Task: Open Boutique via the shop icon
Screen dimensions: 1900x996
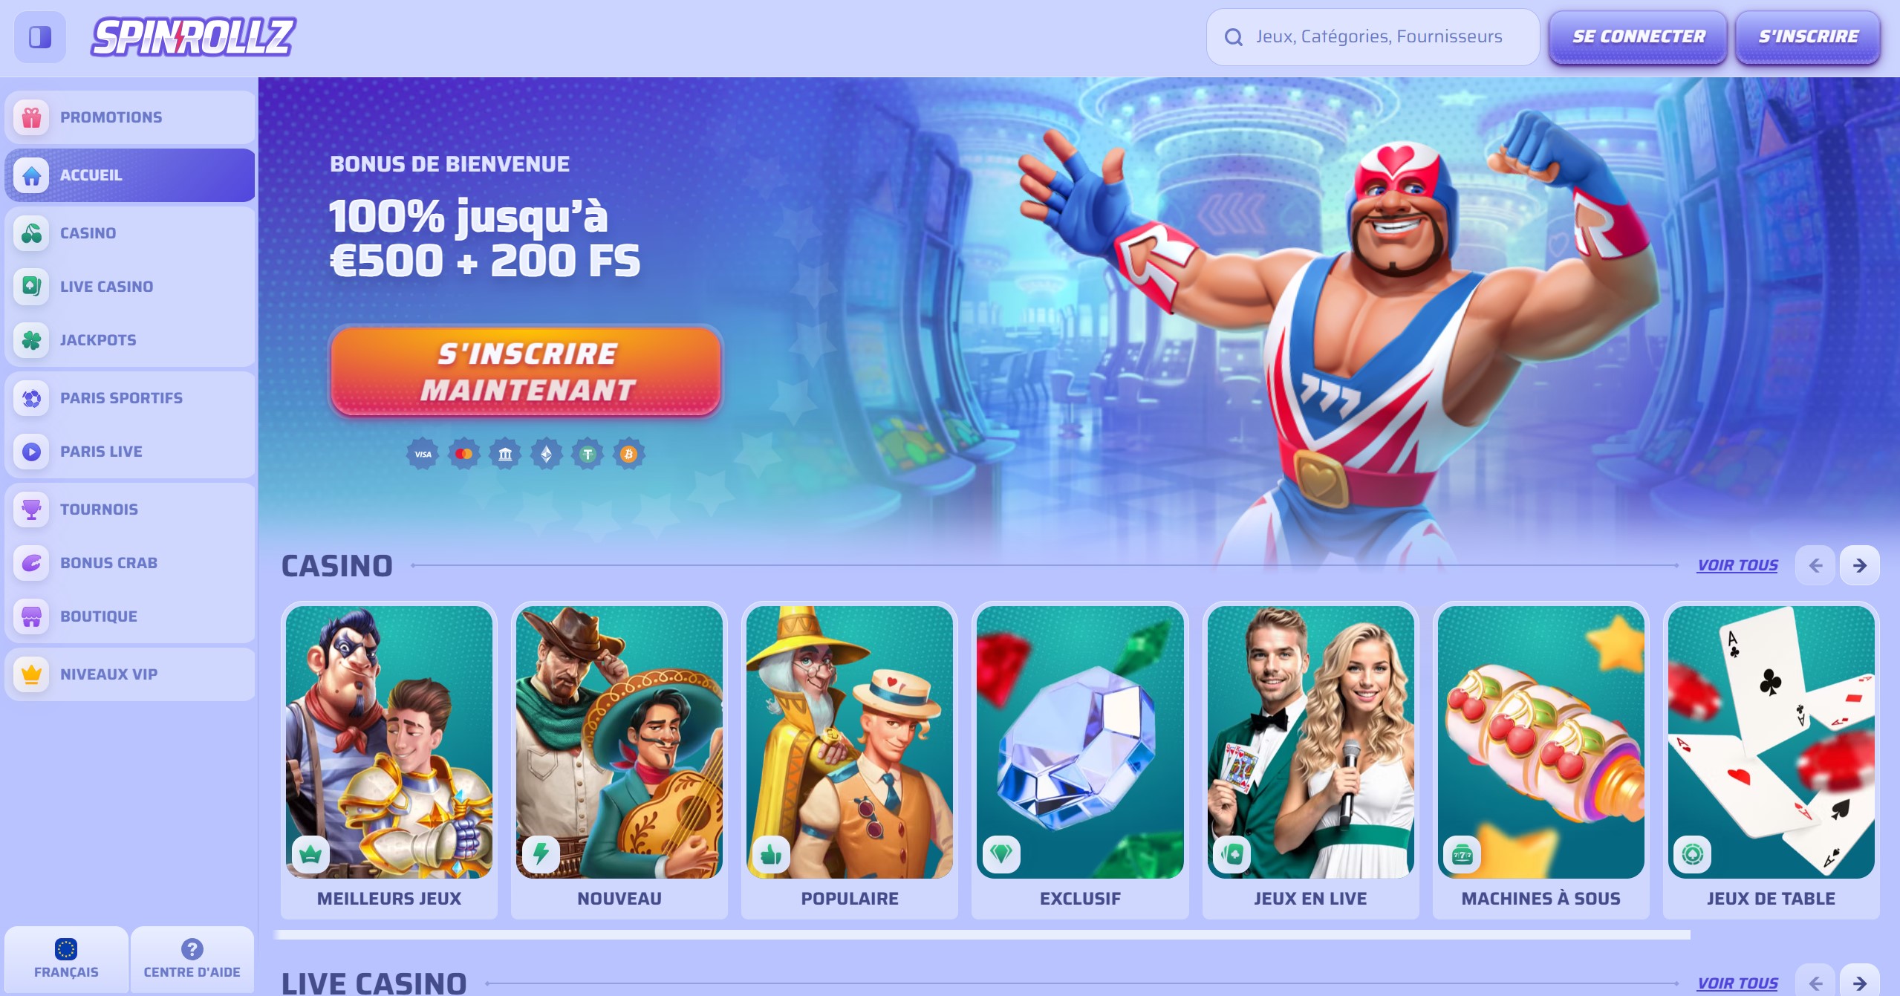Action: point(31,616)
